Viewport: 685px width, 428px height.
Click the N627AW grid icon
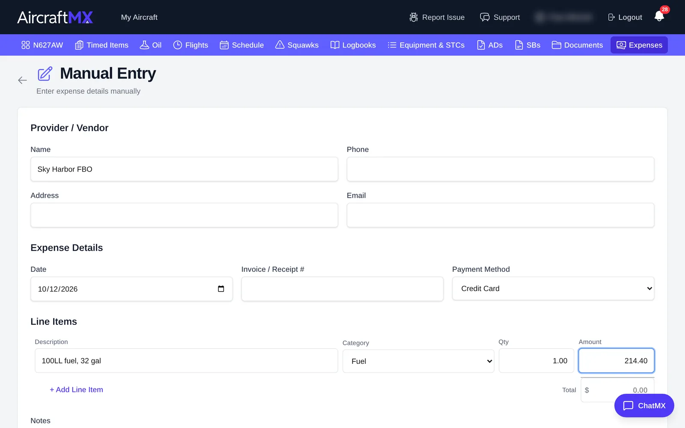[26, 45]
